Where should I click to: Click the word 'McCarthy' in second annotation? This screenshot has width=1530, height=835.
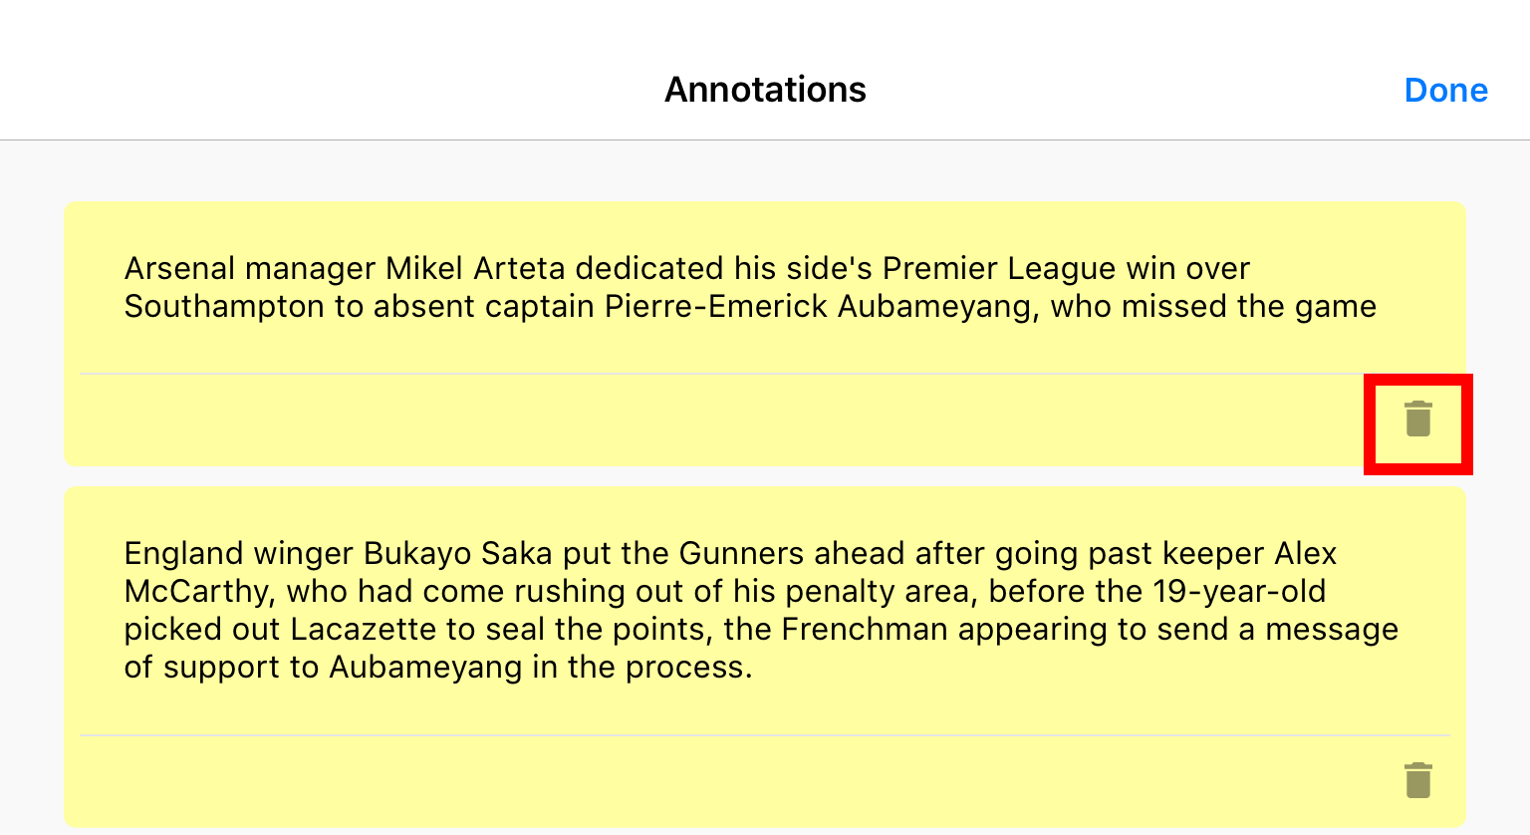coord(196,592)
